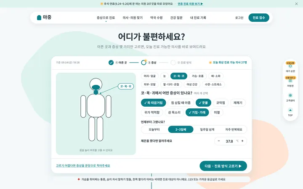Open the 증상으로 진료 nav menu
Viewport: 303px width, 189px height.
point(106,18)
